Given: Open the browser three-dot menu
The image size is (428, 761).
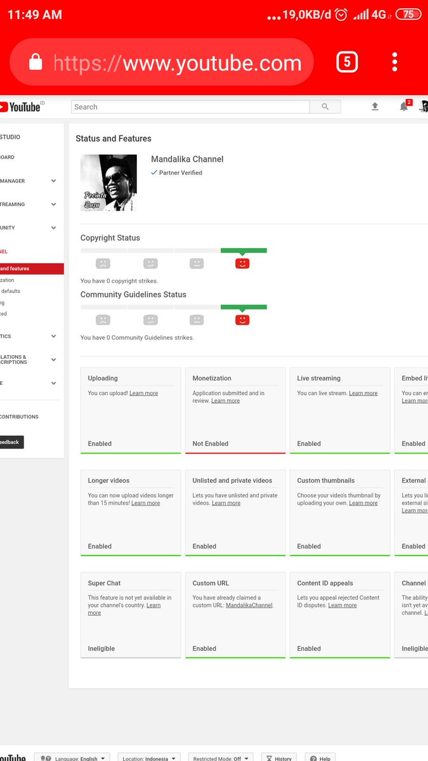Looking at the screenshot, I should [394, 62].
